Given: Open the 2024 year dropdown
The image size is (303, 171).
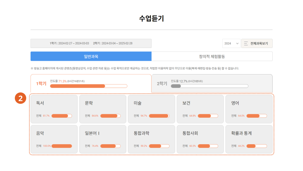Looking at the screenshot, I should coord(231,44).
